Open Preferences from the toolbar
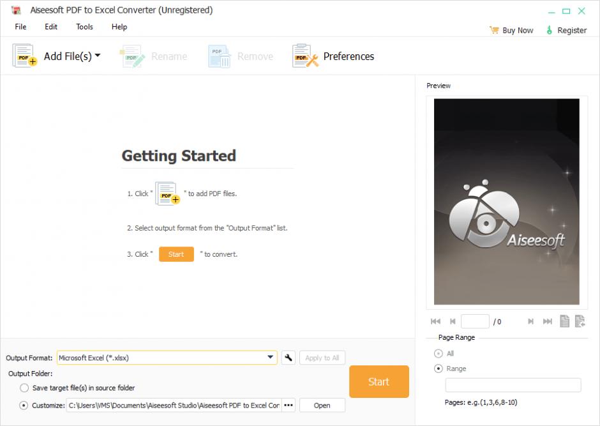 (x=333, y=56)
